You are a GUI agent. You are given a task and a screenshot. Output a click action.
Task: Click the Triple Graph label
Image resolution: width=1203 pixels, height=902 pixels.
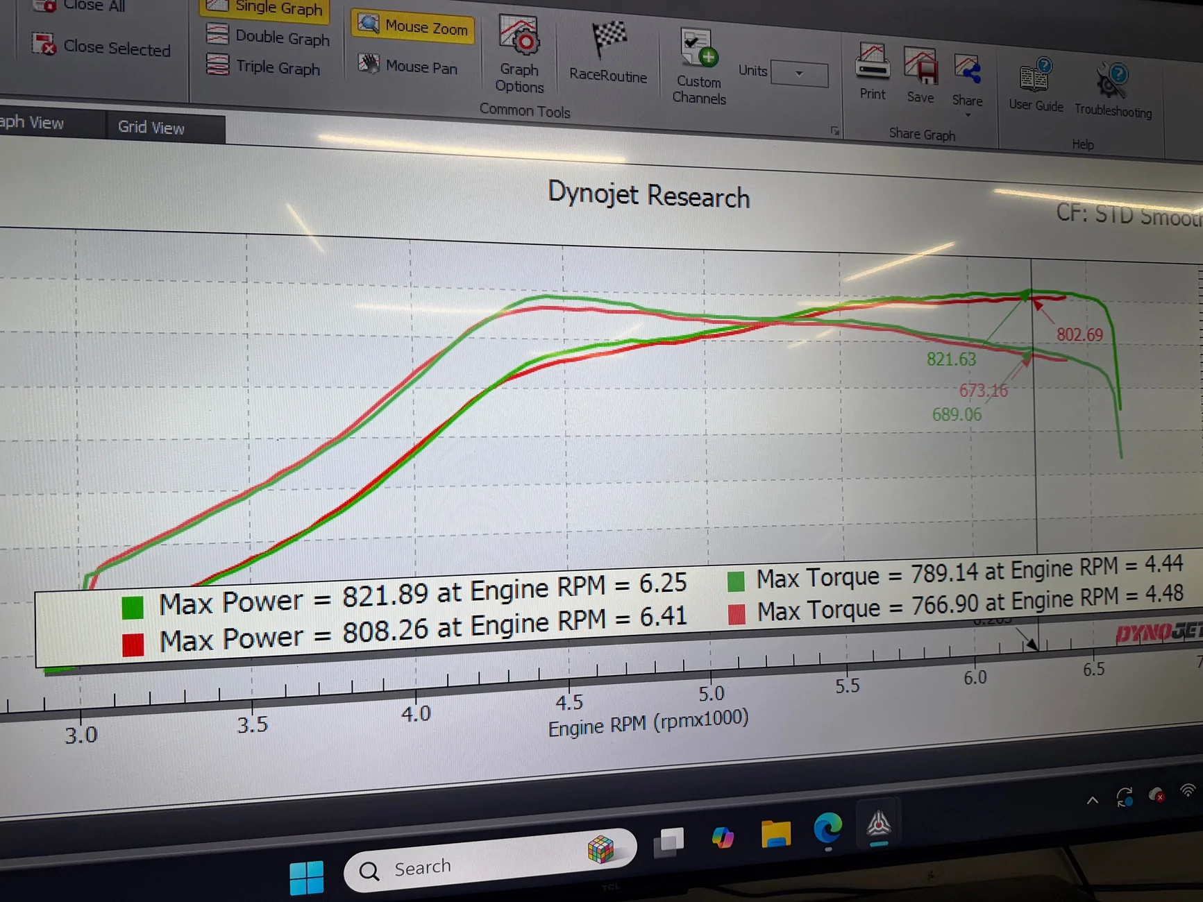point(278,67)
